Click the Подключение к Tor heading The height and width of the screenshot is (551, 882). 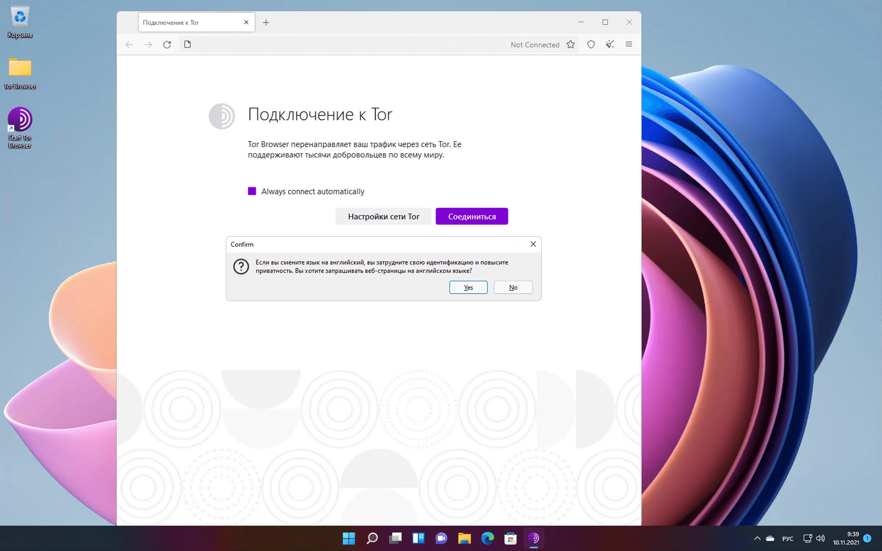(320, 115)
